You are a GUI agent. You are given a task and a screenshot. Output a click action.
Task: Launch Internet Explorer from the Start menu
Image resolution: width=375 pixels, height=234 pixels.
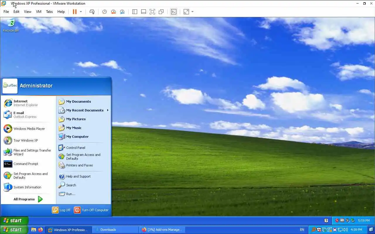coord(29,103)
